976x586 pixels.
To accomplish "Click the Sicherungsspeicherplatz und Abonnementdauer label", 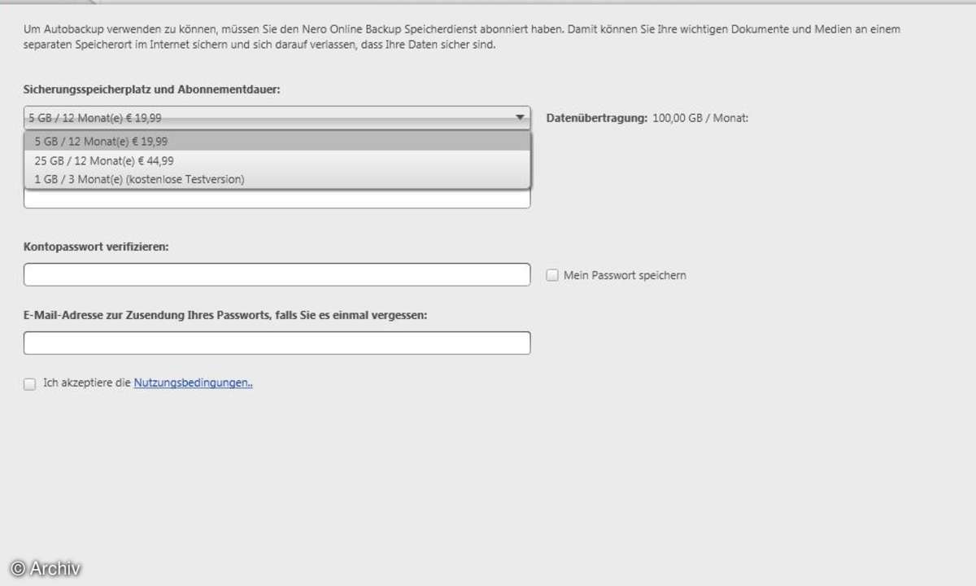I will 152,90.
